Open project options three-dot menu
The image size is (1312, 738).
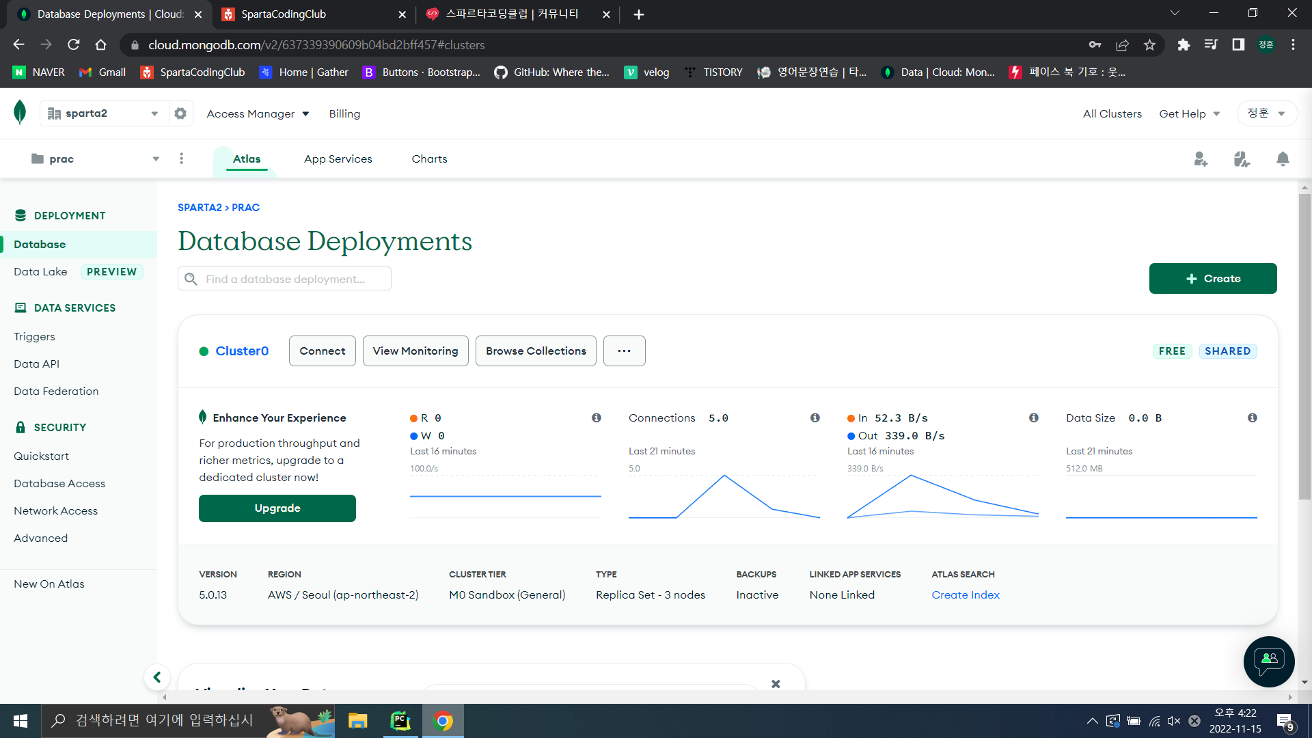tap(181, 159)
